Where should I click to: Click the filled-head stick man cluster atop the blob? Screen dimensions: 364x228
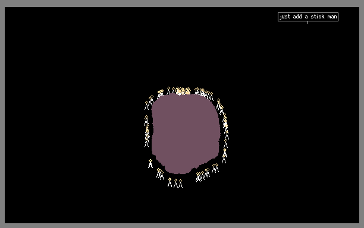(183, 91)
